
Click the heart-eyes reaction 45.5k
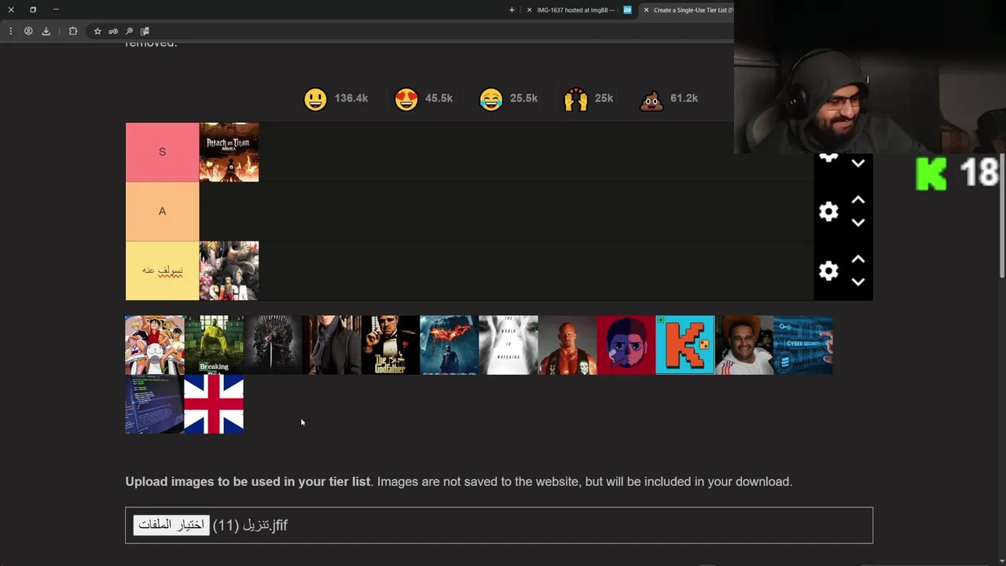pyautogui.click(x=424, y=99)
